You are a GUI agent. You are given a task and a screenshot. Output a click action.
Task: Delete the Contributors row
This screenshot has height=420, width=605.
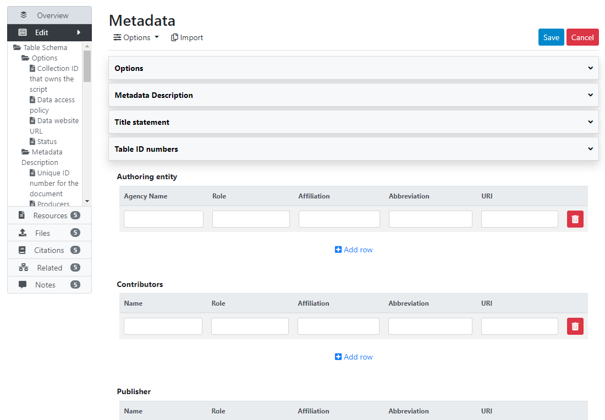point(575,327)
